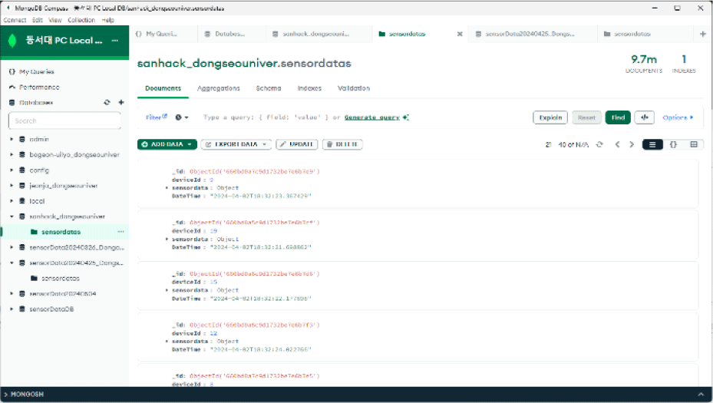Viewport: 713px width, 403px height.
Task: Click the Explain button
Action: [x=550, y=117]
